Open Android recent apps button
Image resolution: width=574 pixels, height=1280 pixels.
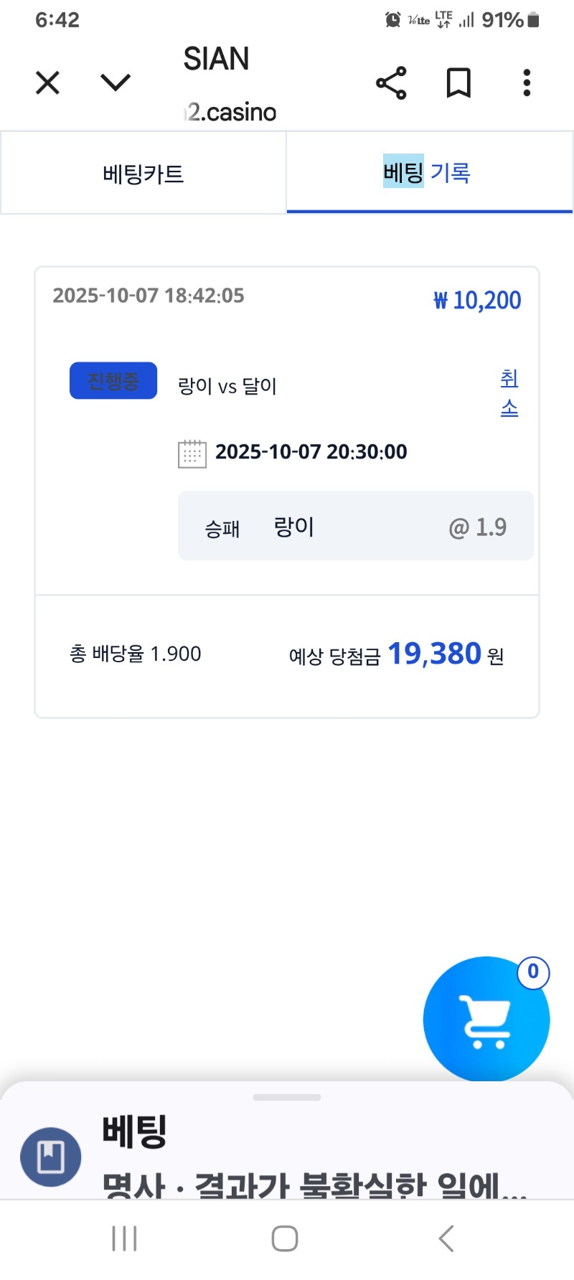[125, 1238]
